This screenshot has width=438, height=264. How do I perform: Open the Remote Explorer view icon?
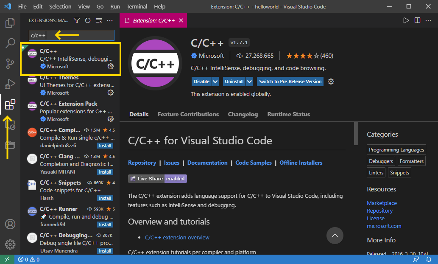(x=10, y=125)
